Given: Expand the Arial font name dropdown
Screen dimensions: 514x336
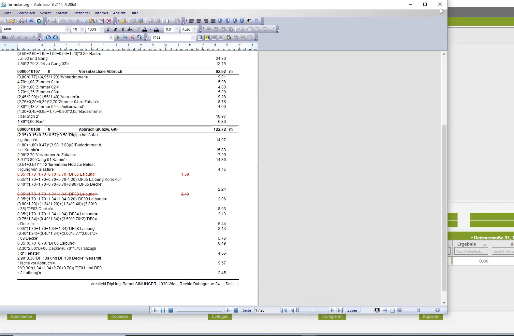Looking at the screenshot, I should (67, 29).
